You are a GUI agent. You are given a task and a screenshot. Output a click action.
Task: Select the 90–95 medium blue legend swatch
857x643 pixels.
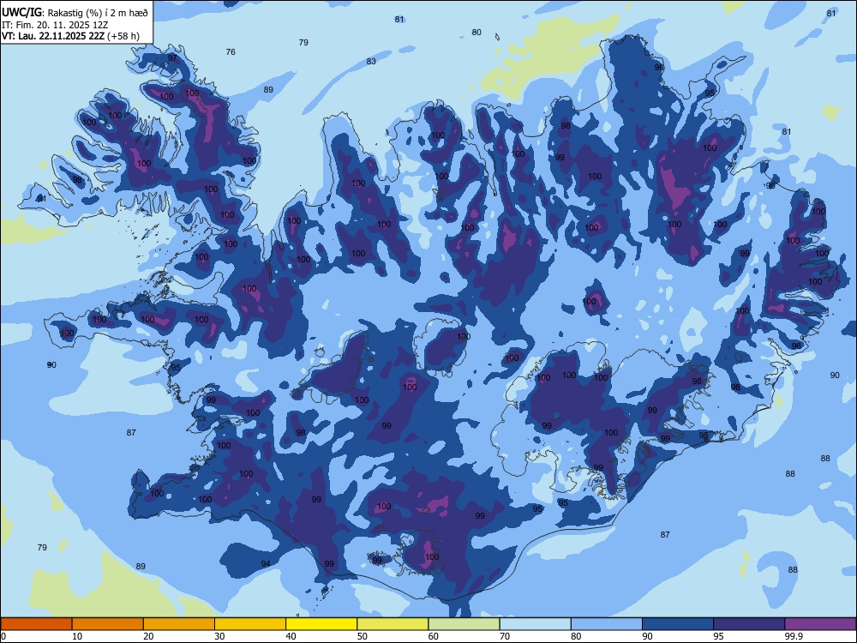click(678, 624)
